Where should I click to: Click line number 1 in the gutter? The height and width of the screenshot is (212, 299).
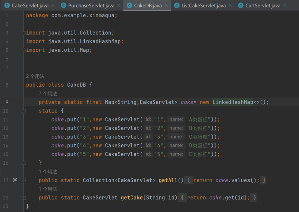tap(7, 16)
